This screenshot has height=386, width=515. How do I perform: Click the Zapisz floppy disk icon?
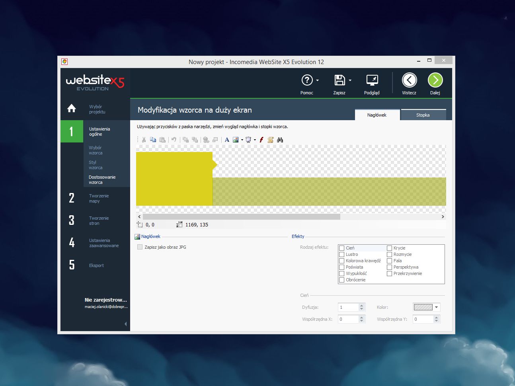point(339,80)
